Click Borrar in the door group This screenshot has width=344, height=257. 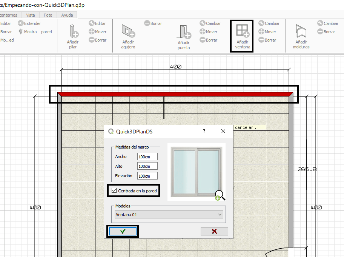pos(209,40)
